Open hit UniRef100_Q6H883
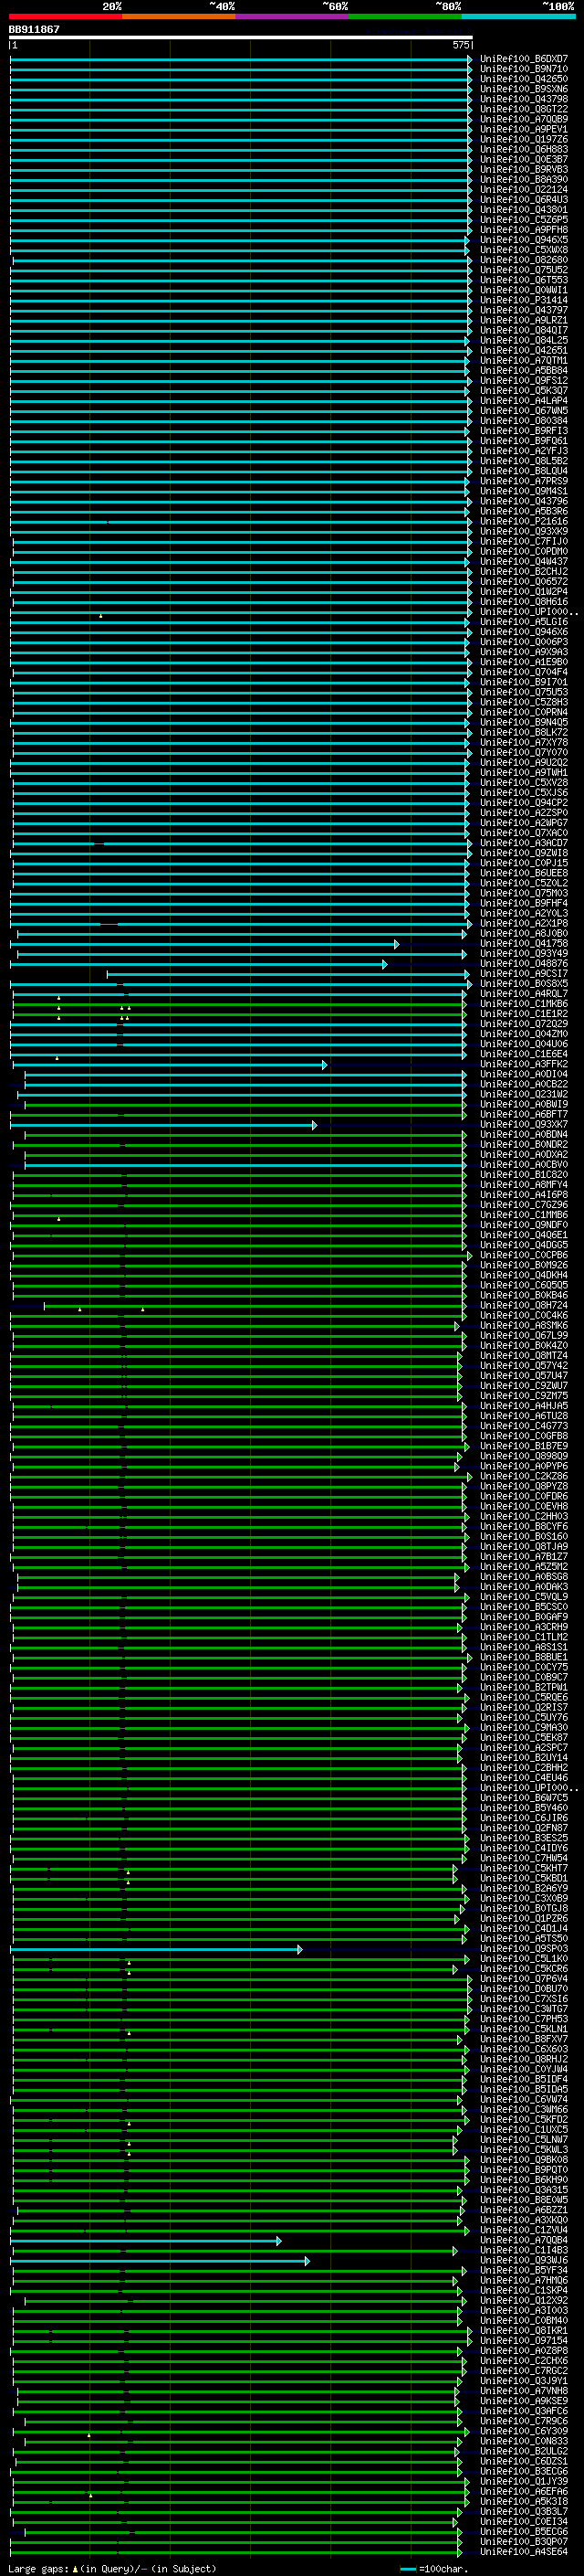The image size is (584, 2576). click(523, 149)
